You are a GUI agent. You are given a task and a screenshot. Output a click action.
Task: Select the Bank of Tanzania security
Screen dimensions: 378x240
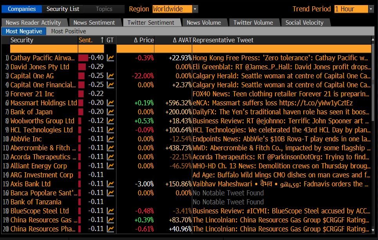36,202
